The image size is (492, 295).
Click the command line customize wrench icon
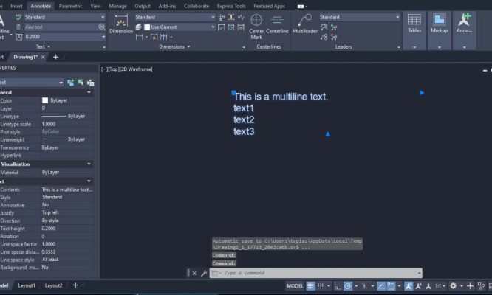(204, 273)
